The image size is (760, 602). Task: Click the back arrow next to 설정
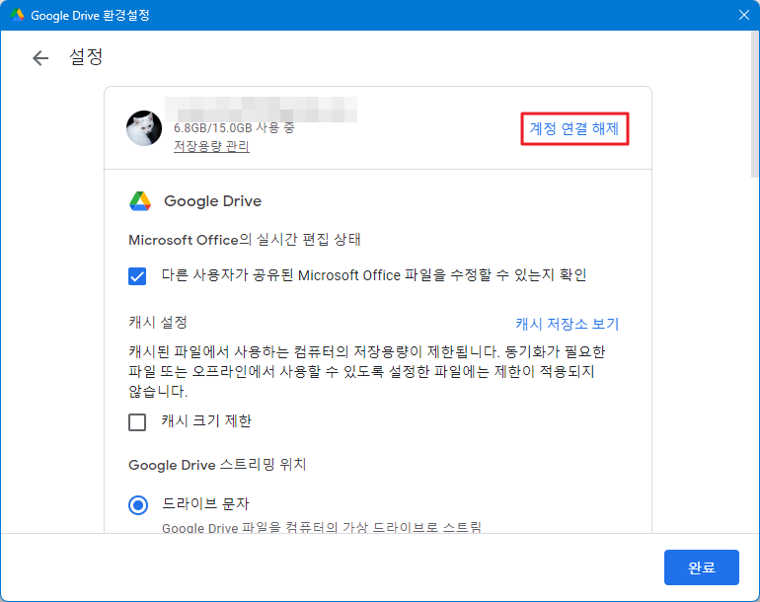[x=40, y=58]
